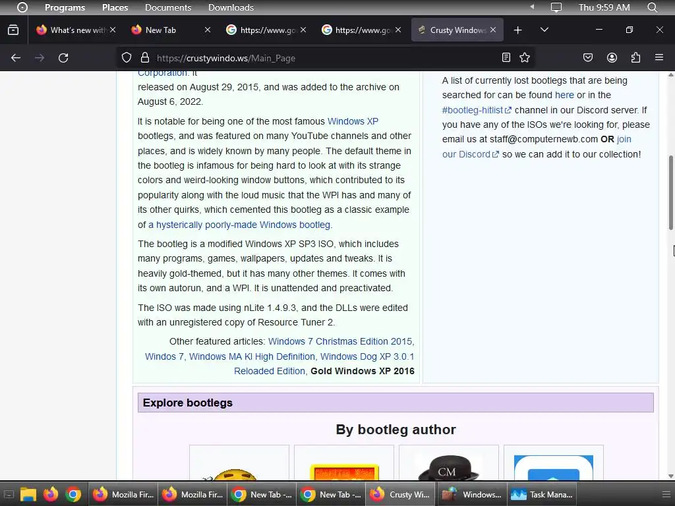The width and height of the screenshot is (675, 506).
Task: Open the #bootleg-hitlist Discord channel link
Action: pos(477,110)
